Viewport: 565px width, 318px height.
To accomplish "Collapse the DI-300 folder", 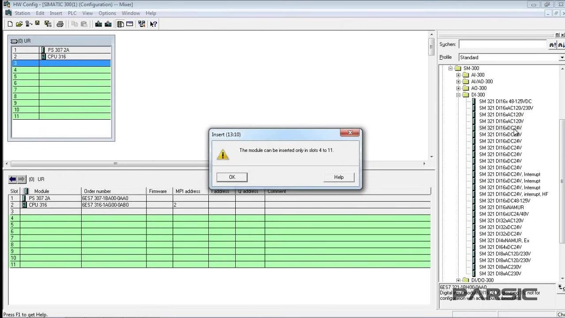I will [x=458, y=95].
